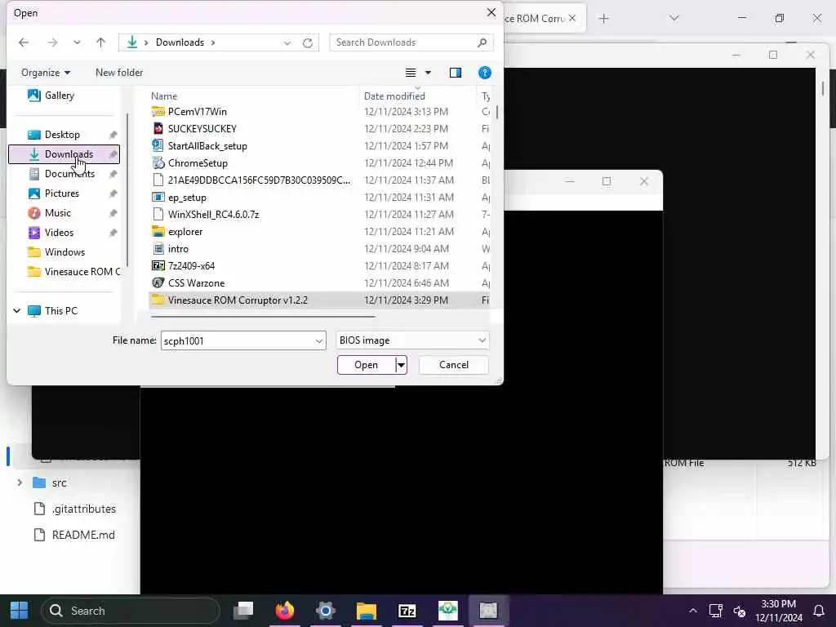Select Videos in the navigation pane
The width and height of the screenshot is (836, 627).
coord(59,233)
